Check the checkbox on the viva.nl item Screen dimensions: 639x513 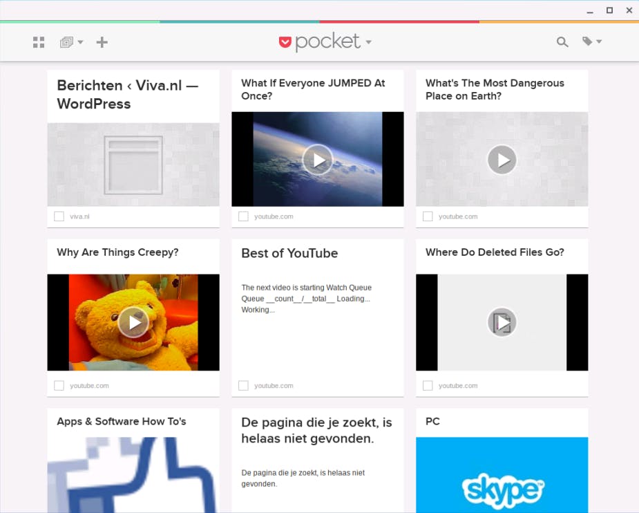[59, 216]
